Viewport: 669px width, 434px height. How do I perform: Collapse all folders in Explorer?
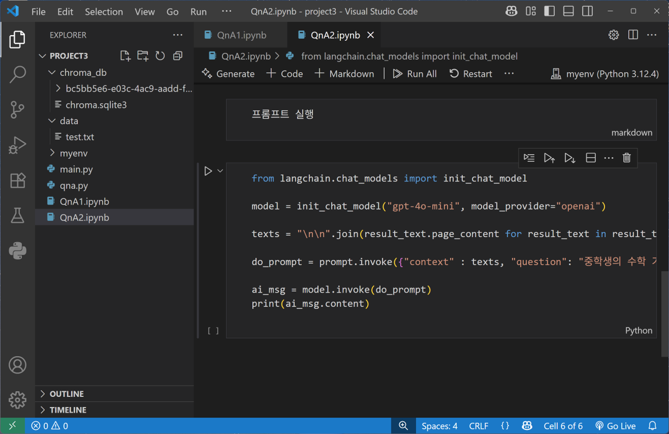click(x=178, y=56)
